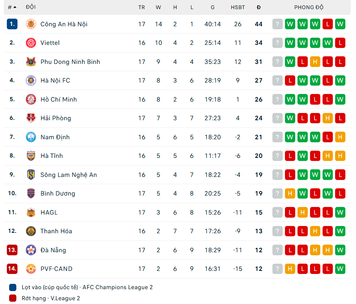Click the Hải Phòng club logo

coord(31,118)
